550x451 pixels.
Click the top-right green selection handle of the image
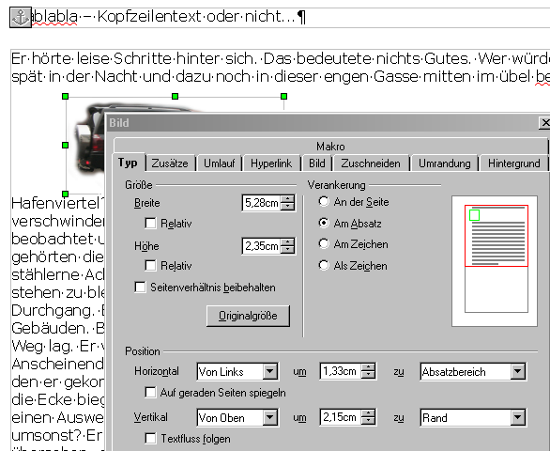(x=284, y=96)
